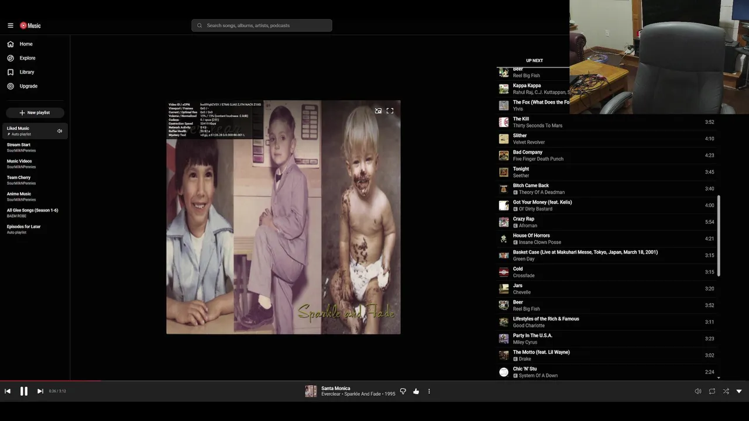Select The Motto (feat. Lil Wayne)

(x=606, y=356)
